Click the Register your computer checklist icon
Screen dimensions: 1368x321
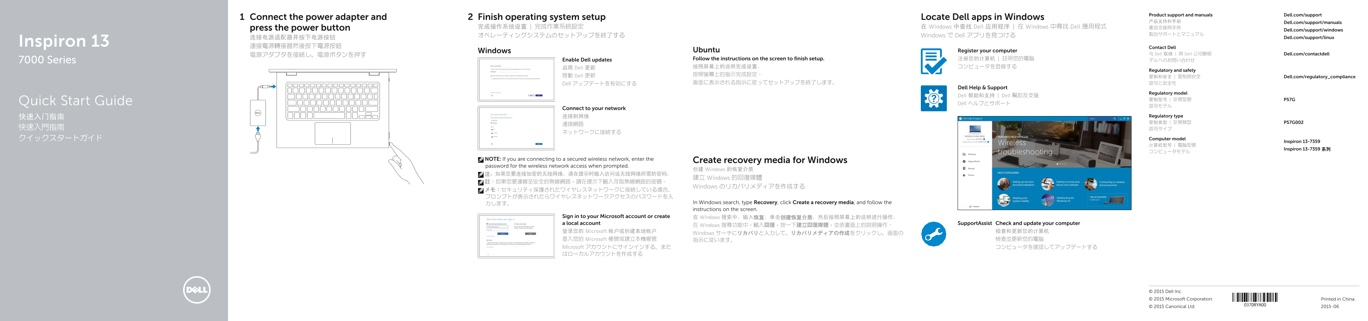coord(934,62)
